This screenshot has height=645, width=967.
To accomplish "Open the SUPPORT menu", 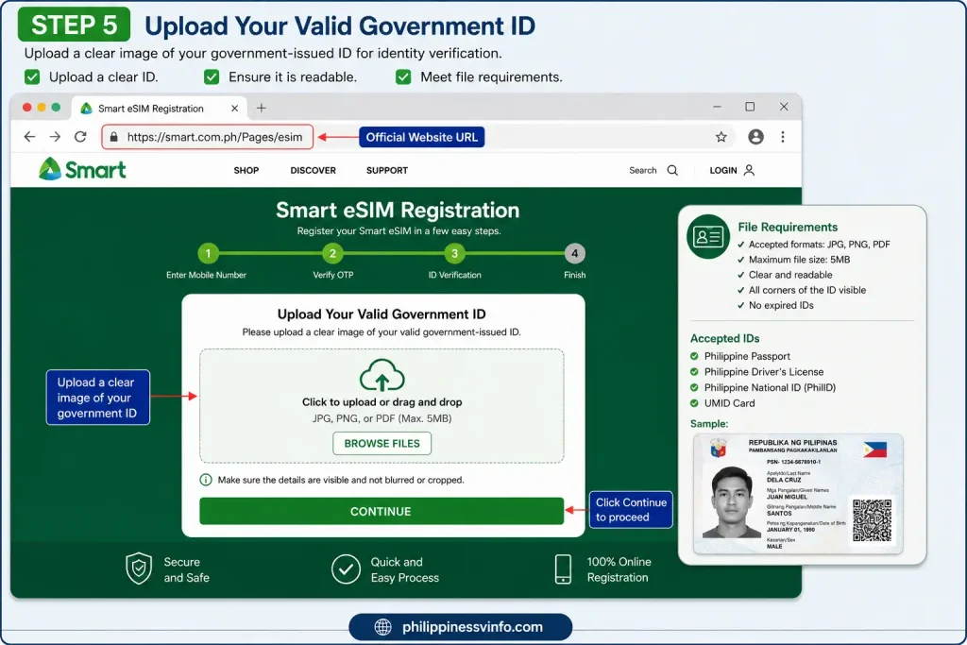I will click(x=386, y=170).
